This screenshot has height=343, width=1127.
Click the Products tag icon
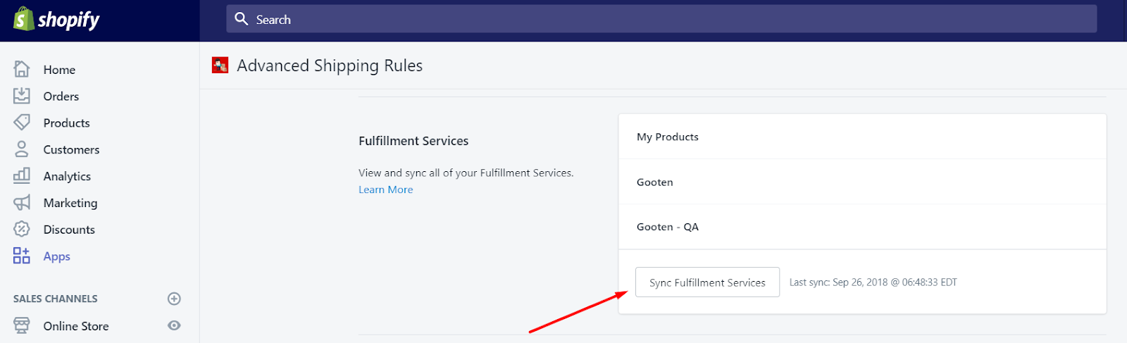pos(22,123)
